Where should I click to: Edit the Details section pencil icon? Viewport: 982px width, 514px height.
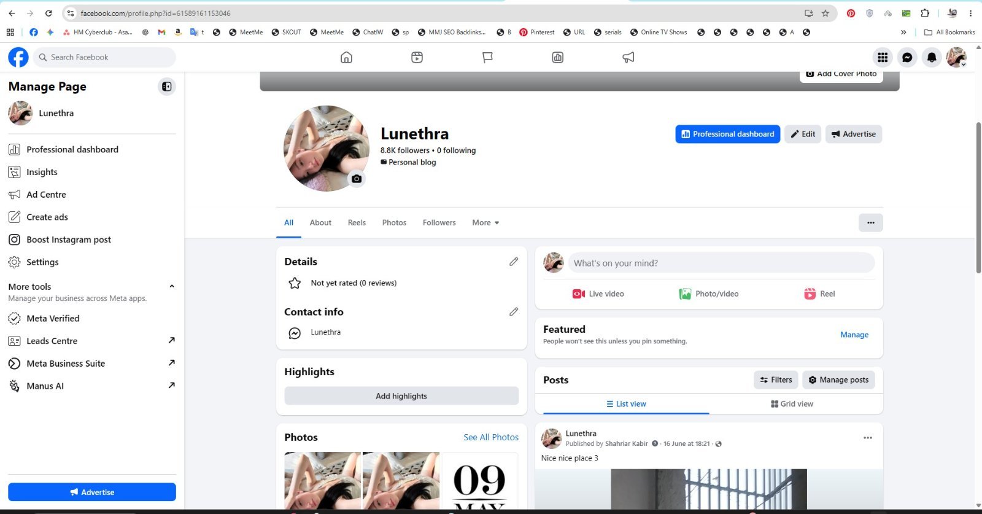click(x=514, y=262)
